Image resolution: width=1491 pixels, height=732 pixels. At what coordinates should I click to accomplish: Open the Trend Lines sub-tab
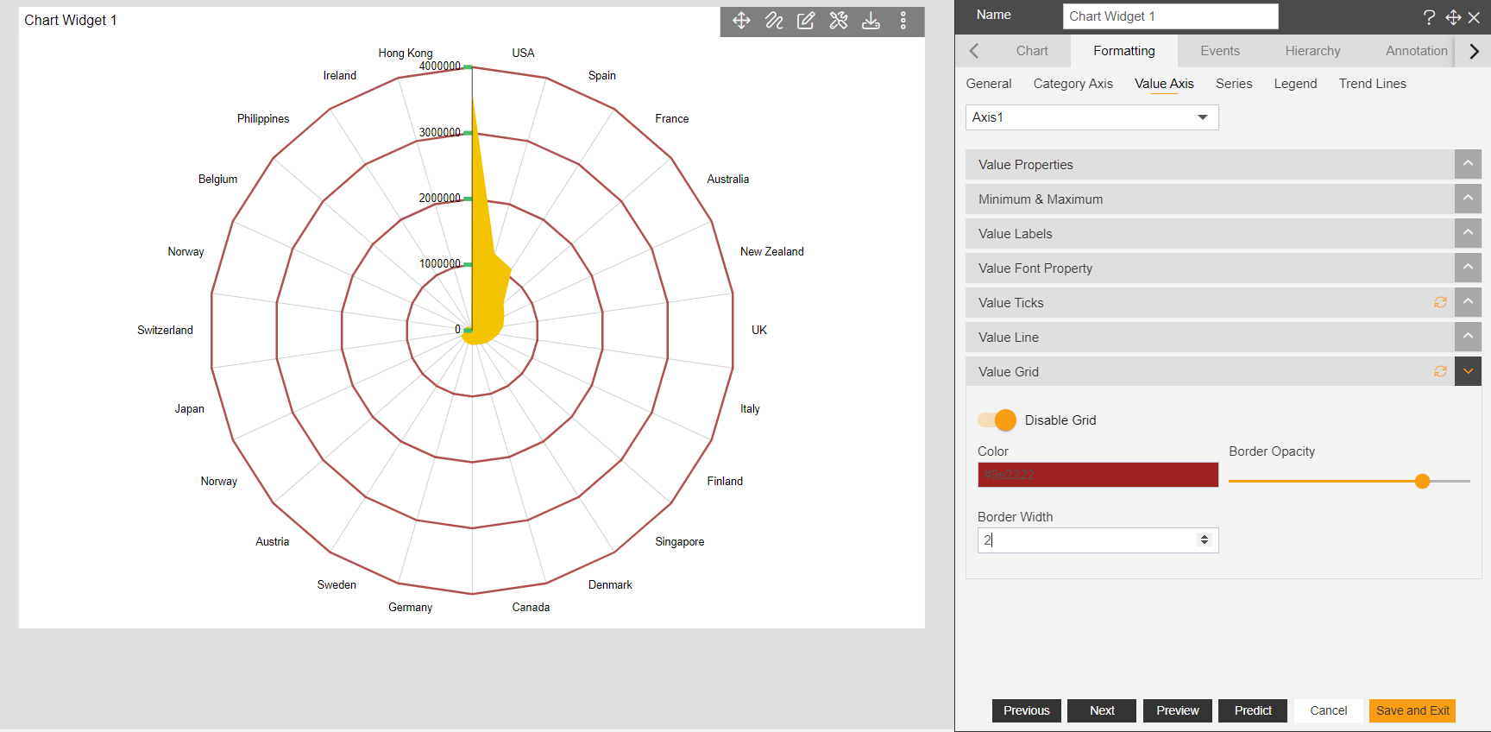[x=1372, y=84]
